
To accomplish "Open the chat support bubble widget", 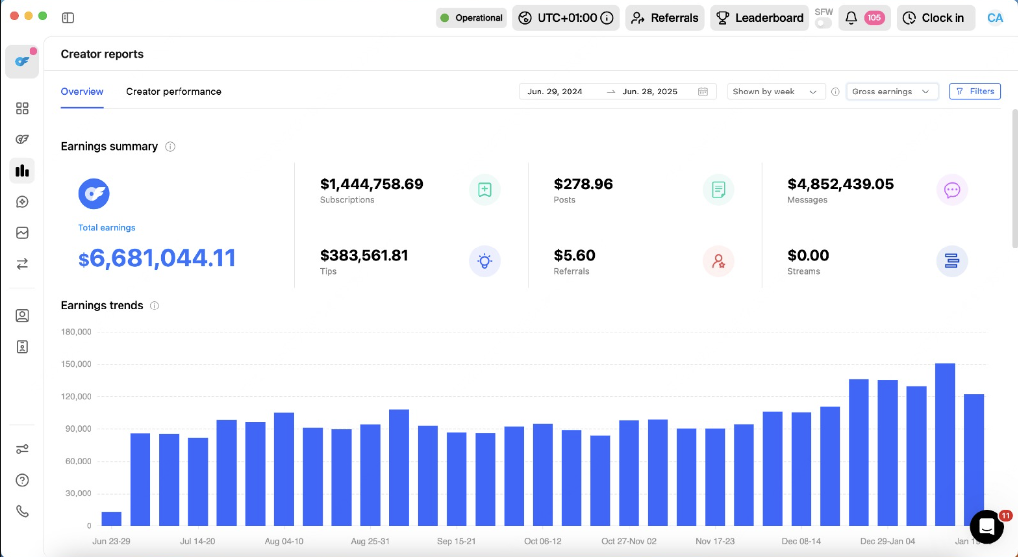I will 987,526.
